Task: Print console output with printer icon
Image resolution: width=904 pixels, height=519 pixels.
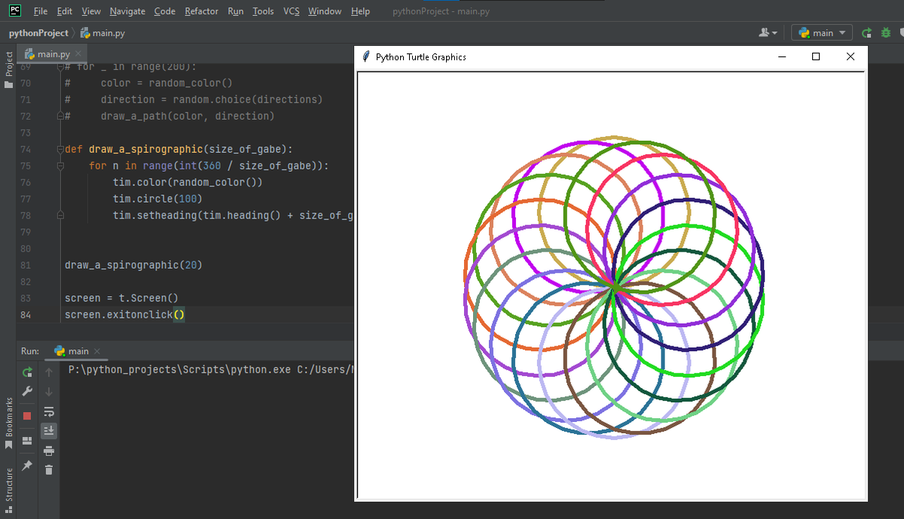Action: [x=49, y=450]
